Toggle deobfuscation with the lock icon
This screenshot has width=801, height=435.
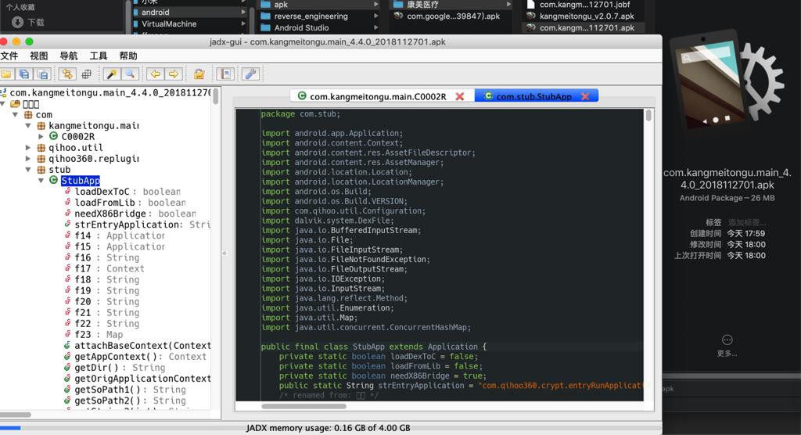pos(199,74)
